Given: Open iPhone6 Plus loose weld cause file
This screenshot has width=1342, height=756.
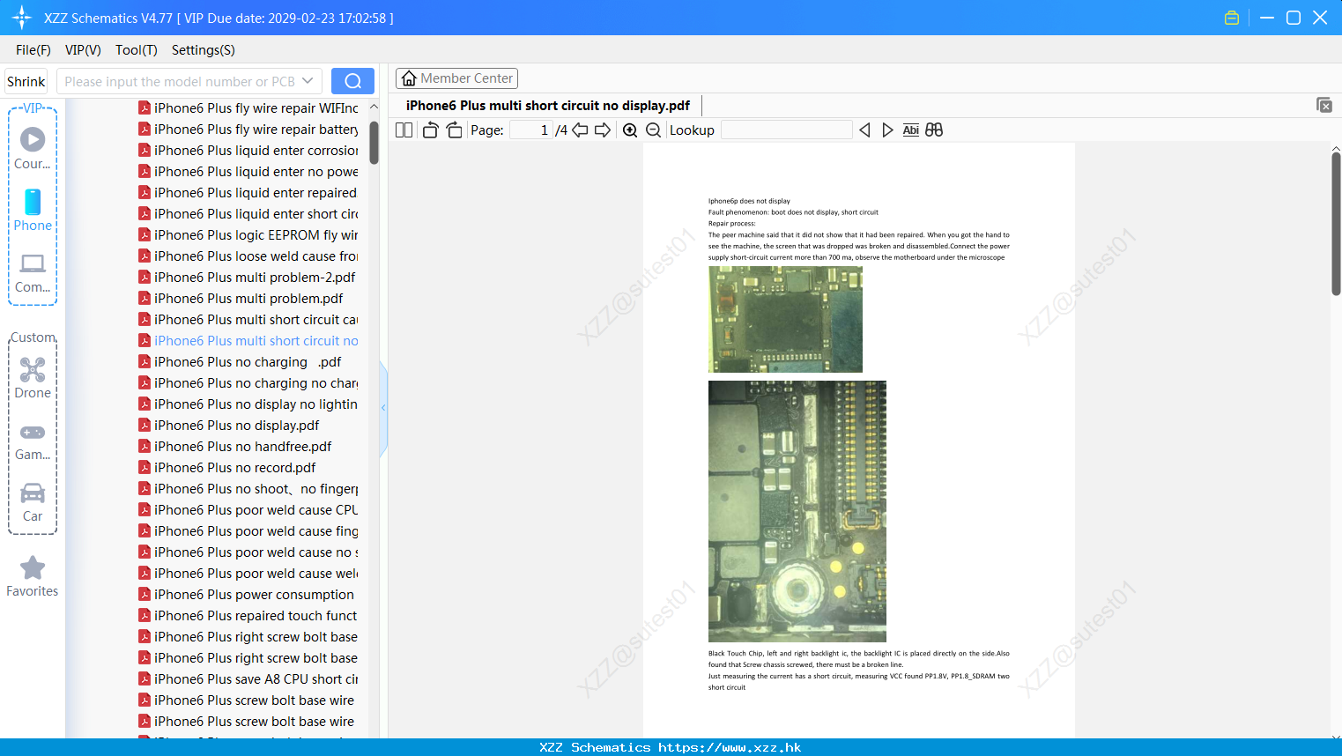Looking at the screenshot, I should (248, 256).
